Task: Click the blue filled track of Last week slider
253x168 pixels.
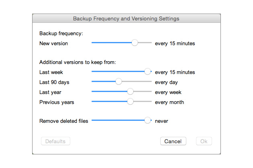Action: coord(118,71)
